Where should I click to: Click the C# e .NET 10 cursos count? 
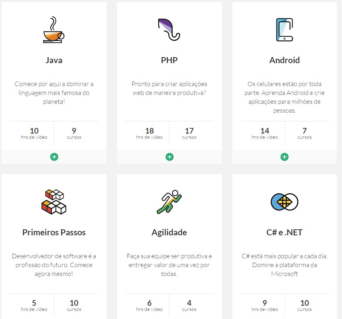(x=305, y=305)
